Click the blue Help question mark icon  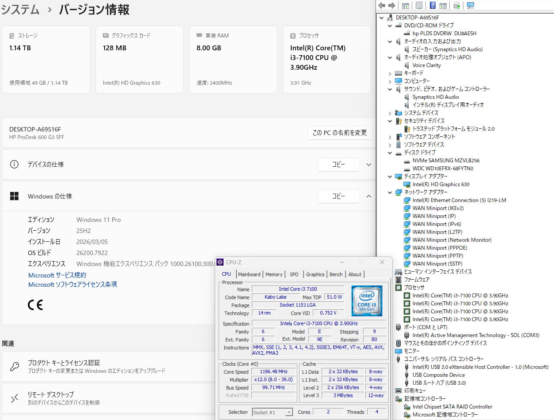tap(433, 5)
